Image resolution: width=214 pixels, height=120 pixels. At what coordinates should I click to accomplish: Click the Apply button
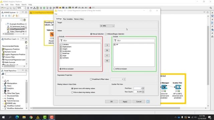125,102
